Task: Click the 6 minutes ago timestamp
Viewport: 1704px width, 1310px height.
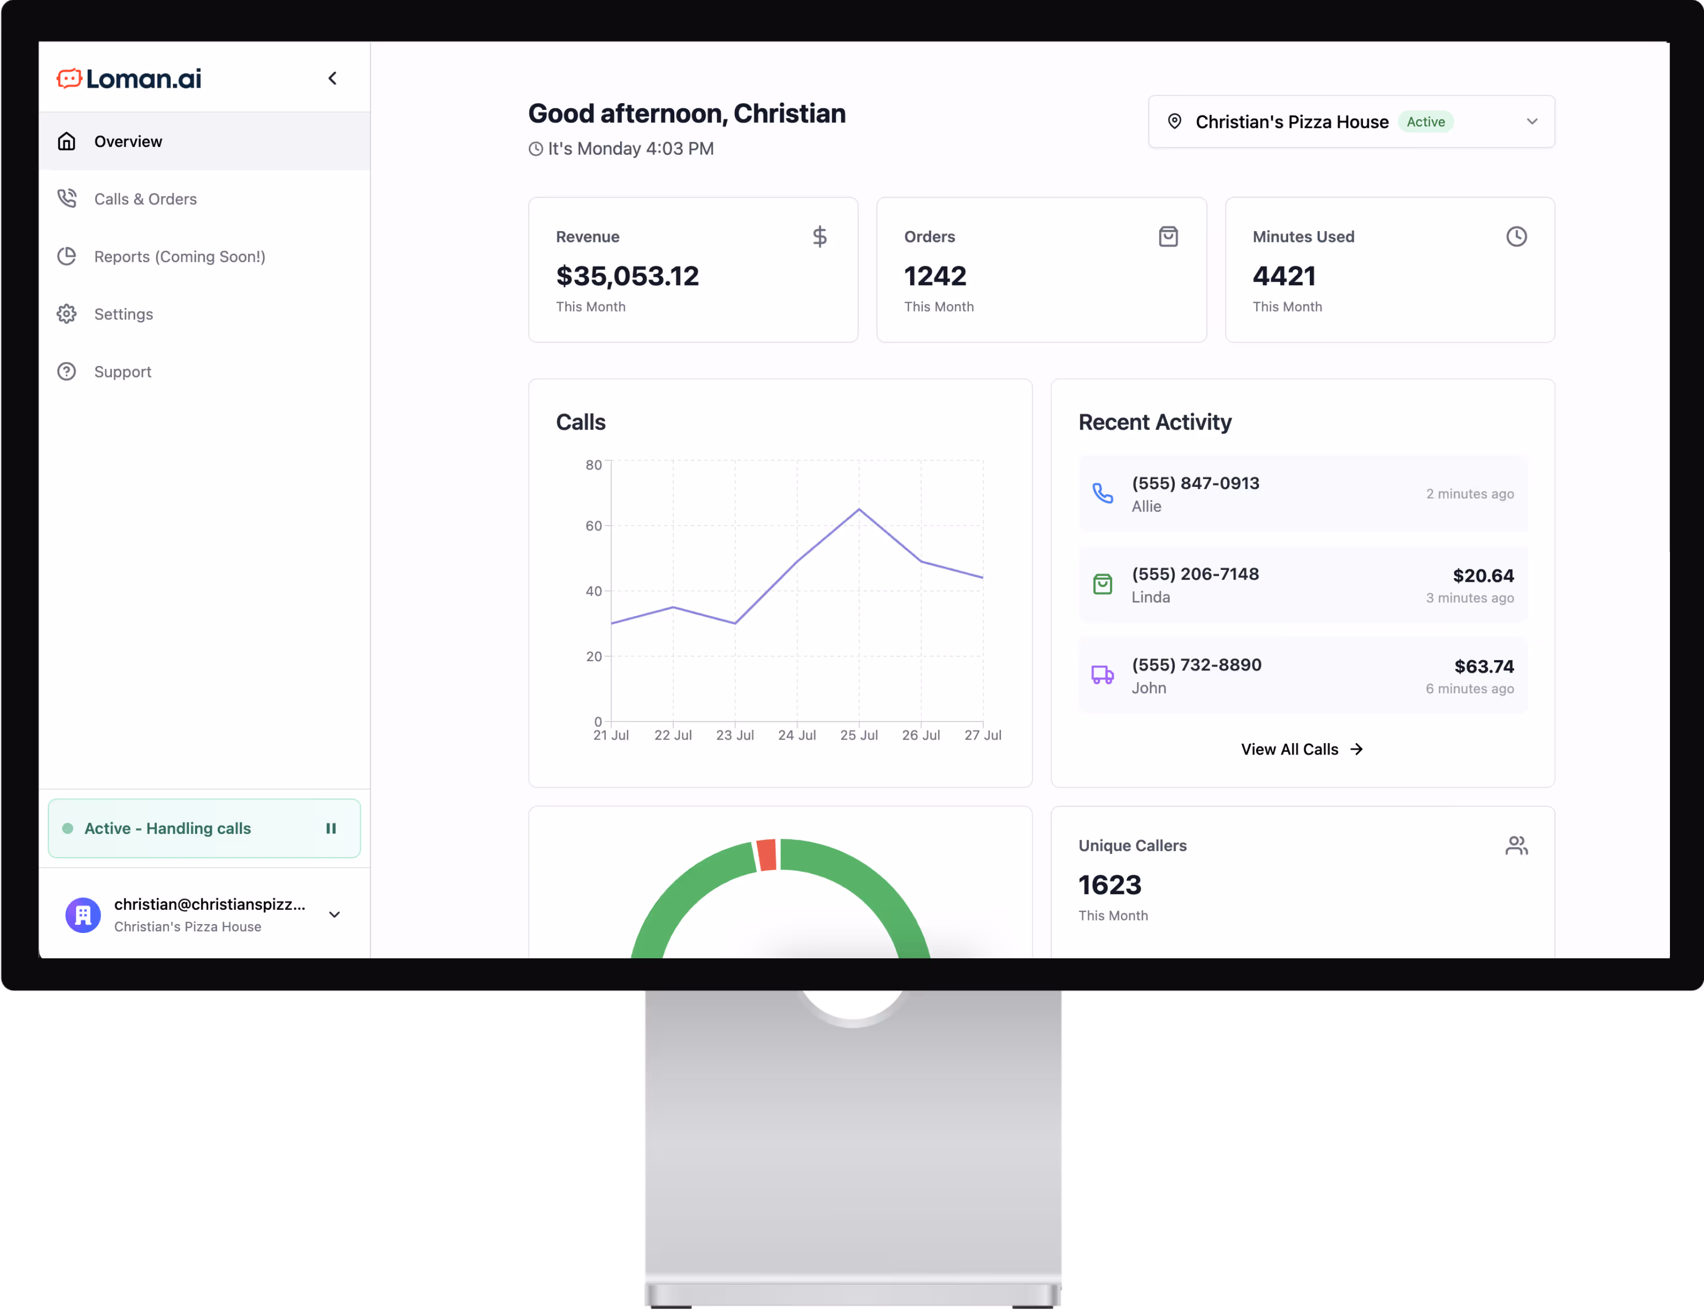Action: pos(1470,689)
